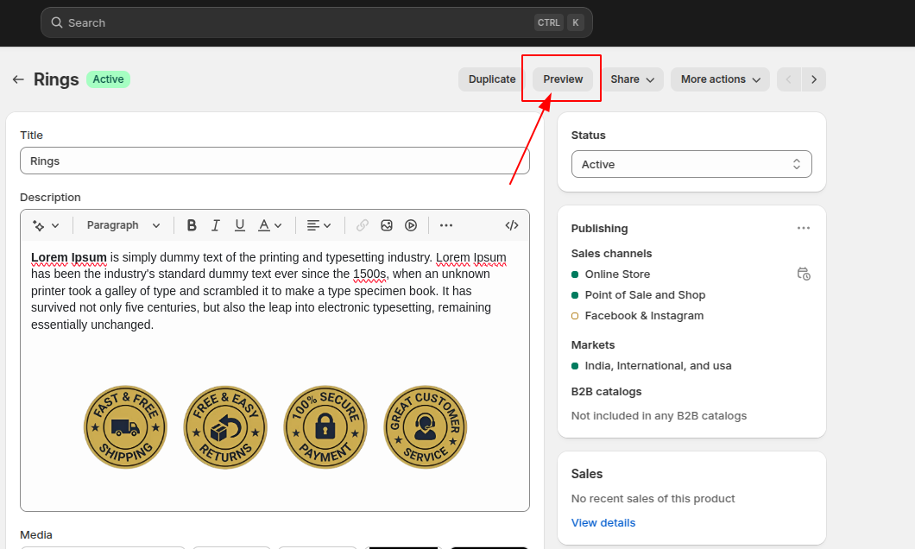Open the Share dropdown
This screenshot has width=915, height=549.
[632, 79]
